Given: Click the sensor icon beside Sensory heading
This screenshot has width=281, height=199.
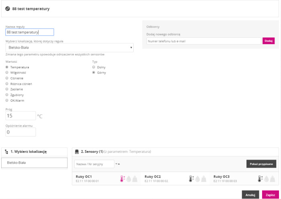Looking at the screenshot, I should click(x=77, y=152).
